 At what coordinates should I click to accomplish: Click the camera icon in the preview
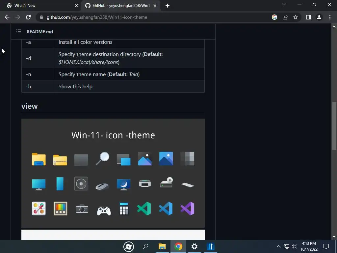coord(82,209)
